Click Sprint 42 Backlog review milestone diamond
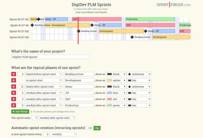The width and height of the screenshot is (203, 138). (79, 31)
